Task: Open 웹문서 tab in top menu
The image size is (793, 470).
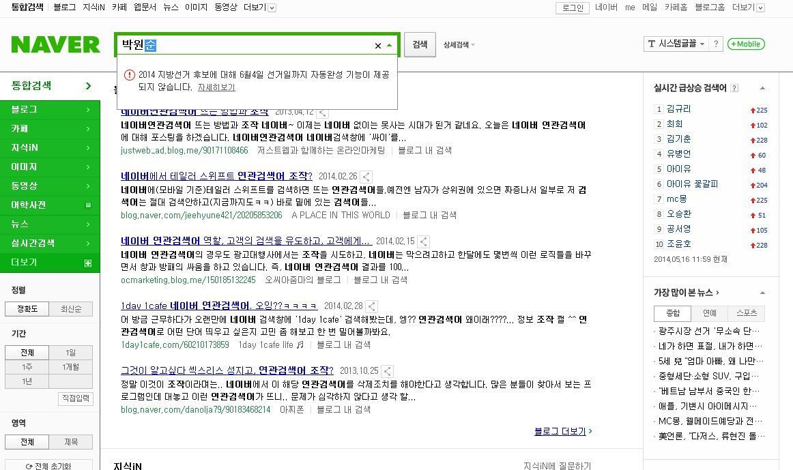Action: pyautogui.click(x=145, y=8)
